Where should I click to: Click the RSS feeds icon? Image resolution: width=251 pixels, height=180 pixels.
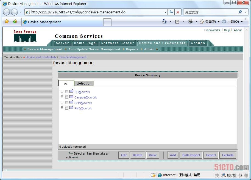click(x=177, y=22)
